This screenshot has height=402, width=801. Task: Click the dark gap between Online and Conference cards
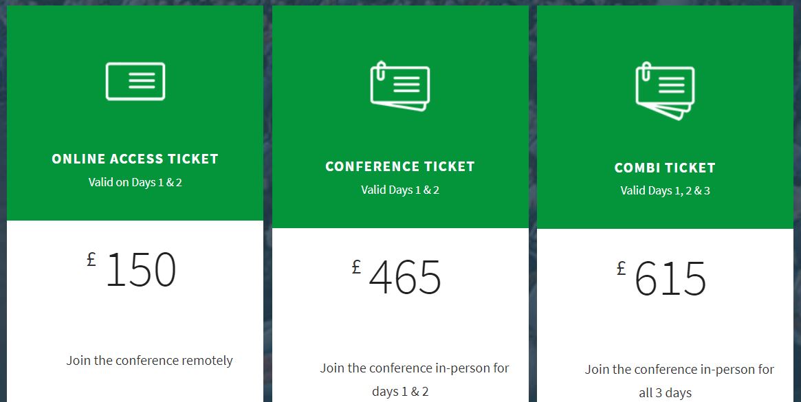[x=267, y=206]
